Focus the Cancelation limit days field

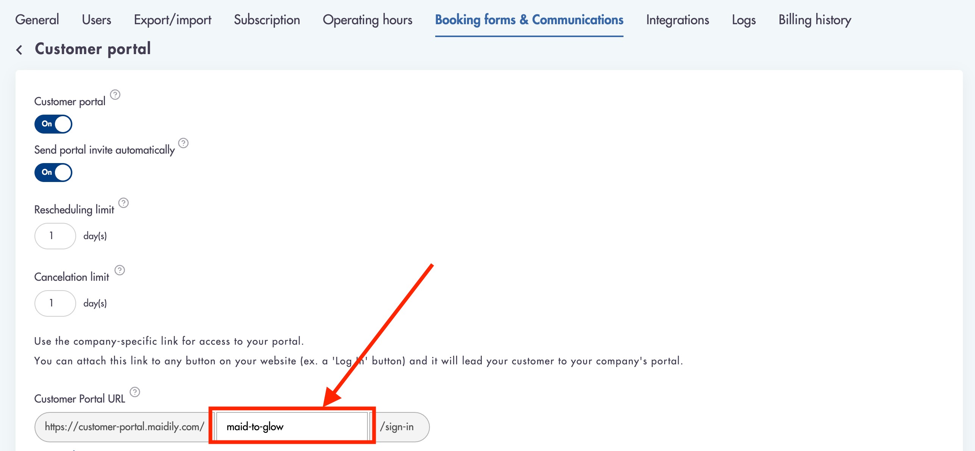click(55, 303)
